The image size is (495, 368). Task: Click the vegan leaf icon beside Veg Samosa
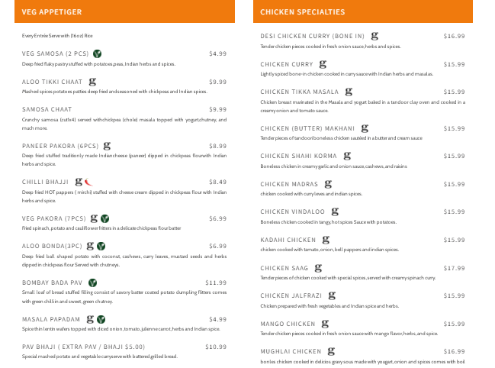(x=98, y=53)
